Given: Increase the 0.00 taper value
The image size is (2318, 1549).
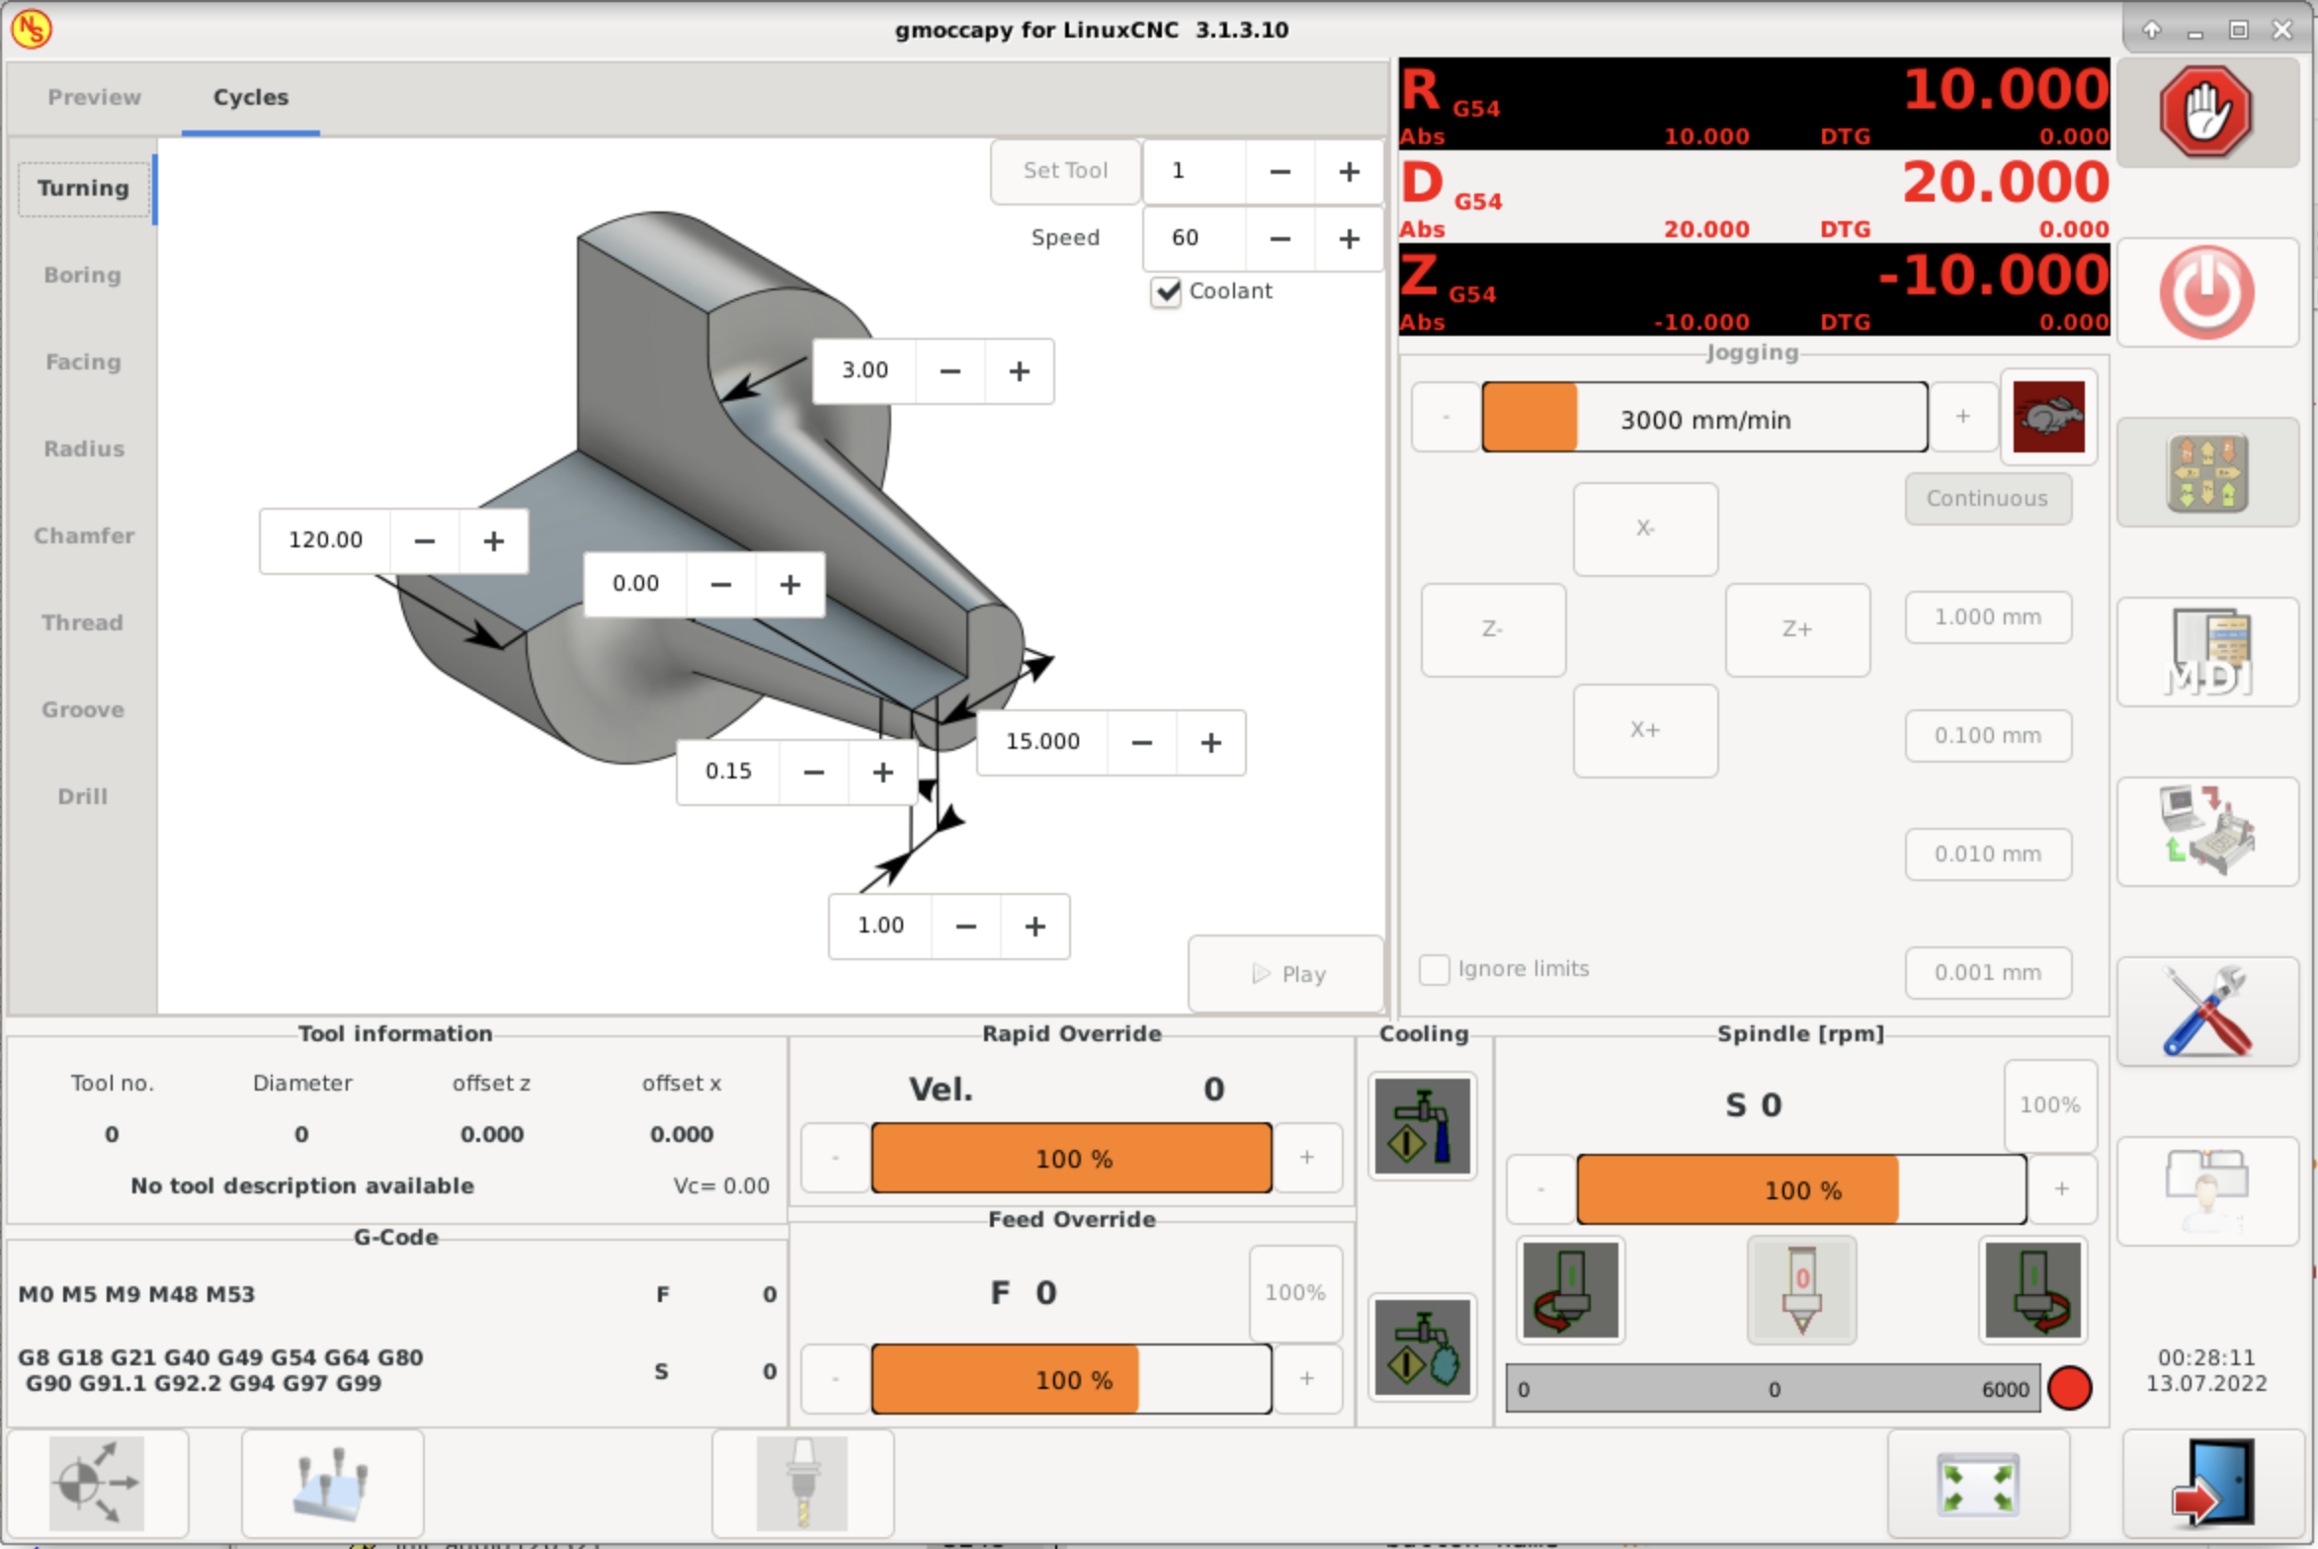Looking at the screenshot, I should (x=789, y=585).
